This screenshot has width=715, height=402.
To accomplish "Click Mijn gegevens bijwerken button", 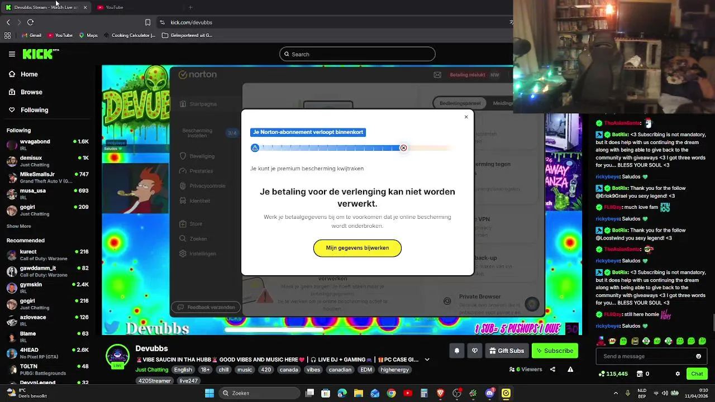I will pos(357,248).
